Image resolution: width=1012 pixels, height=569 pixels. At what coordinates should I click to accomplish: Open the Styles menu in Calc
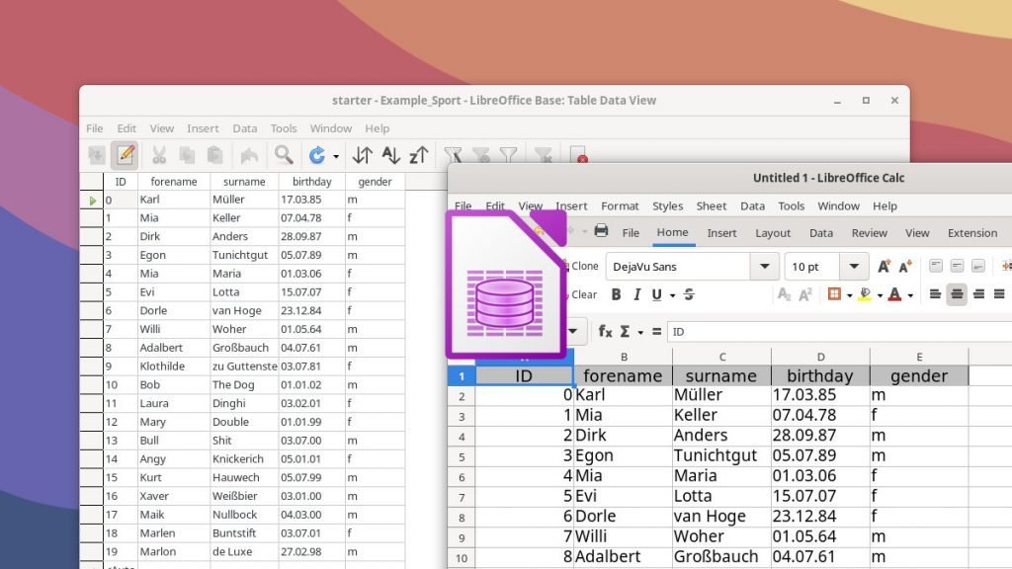(x=667, y=205)
